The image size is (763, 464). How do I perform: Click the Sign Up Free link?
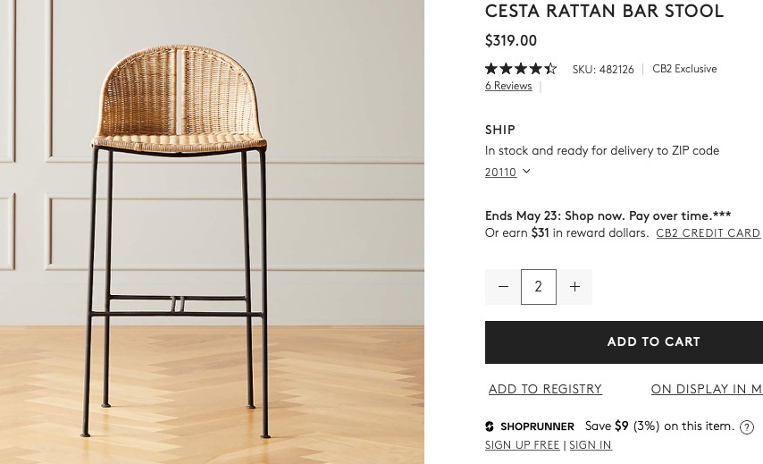(x=522, y=445)
